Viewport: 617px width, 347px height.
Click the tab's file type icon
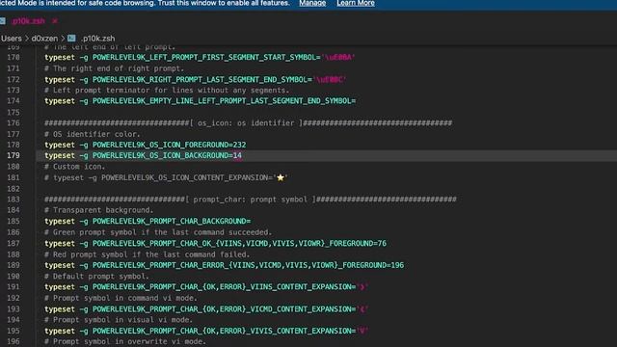point(2,21)
